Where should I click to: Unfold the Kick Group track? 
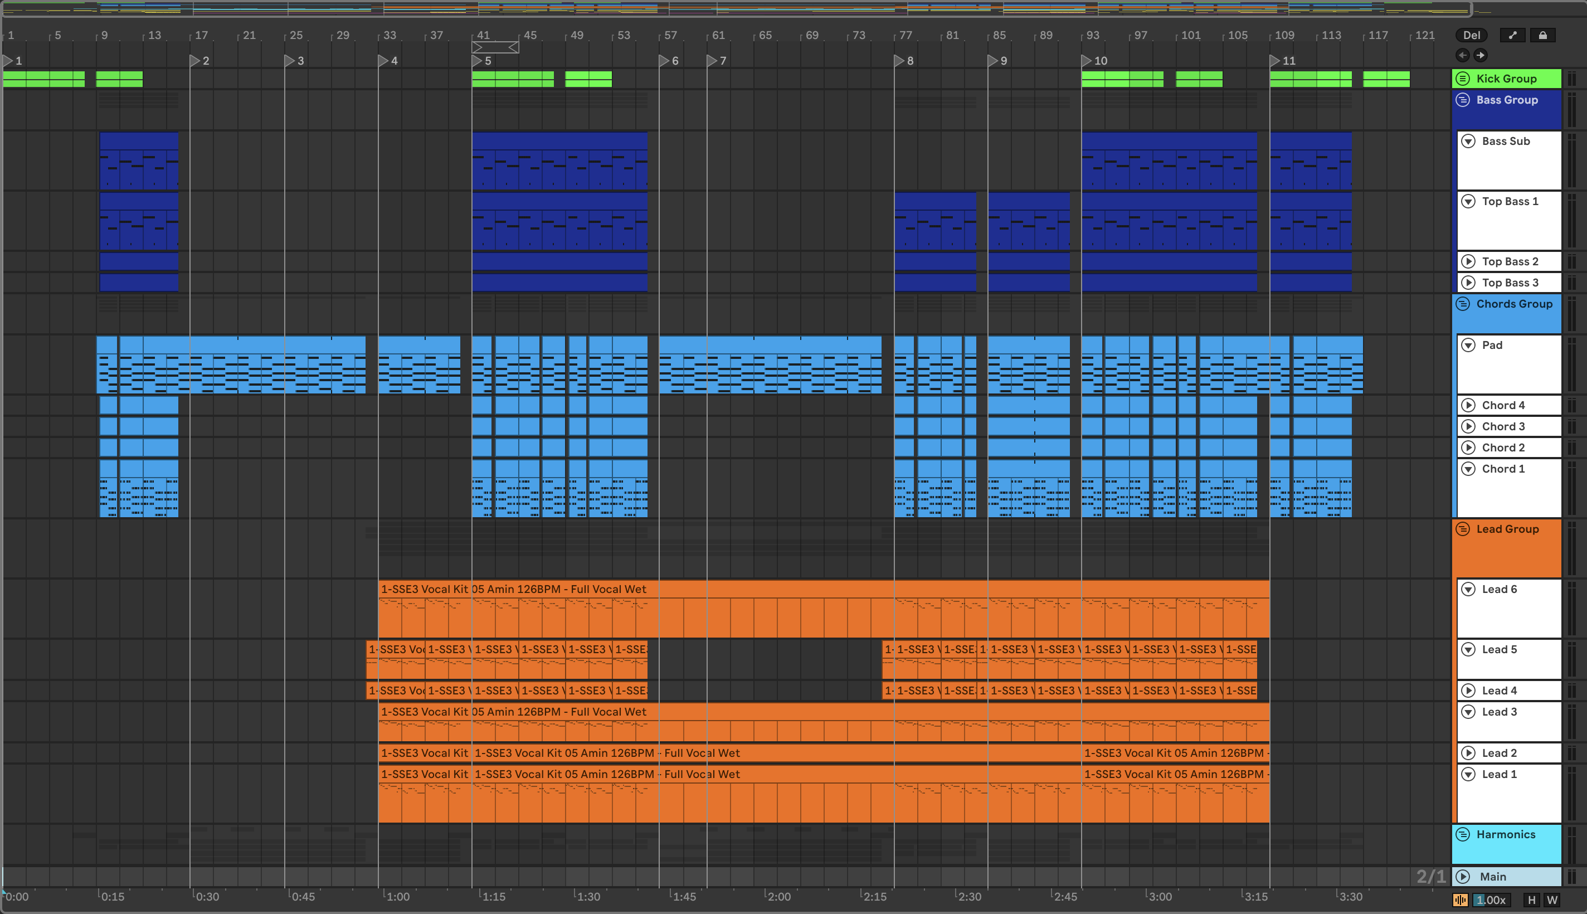pyautogui.click(x=1463, y=79)
